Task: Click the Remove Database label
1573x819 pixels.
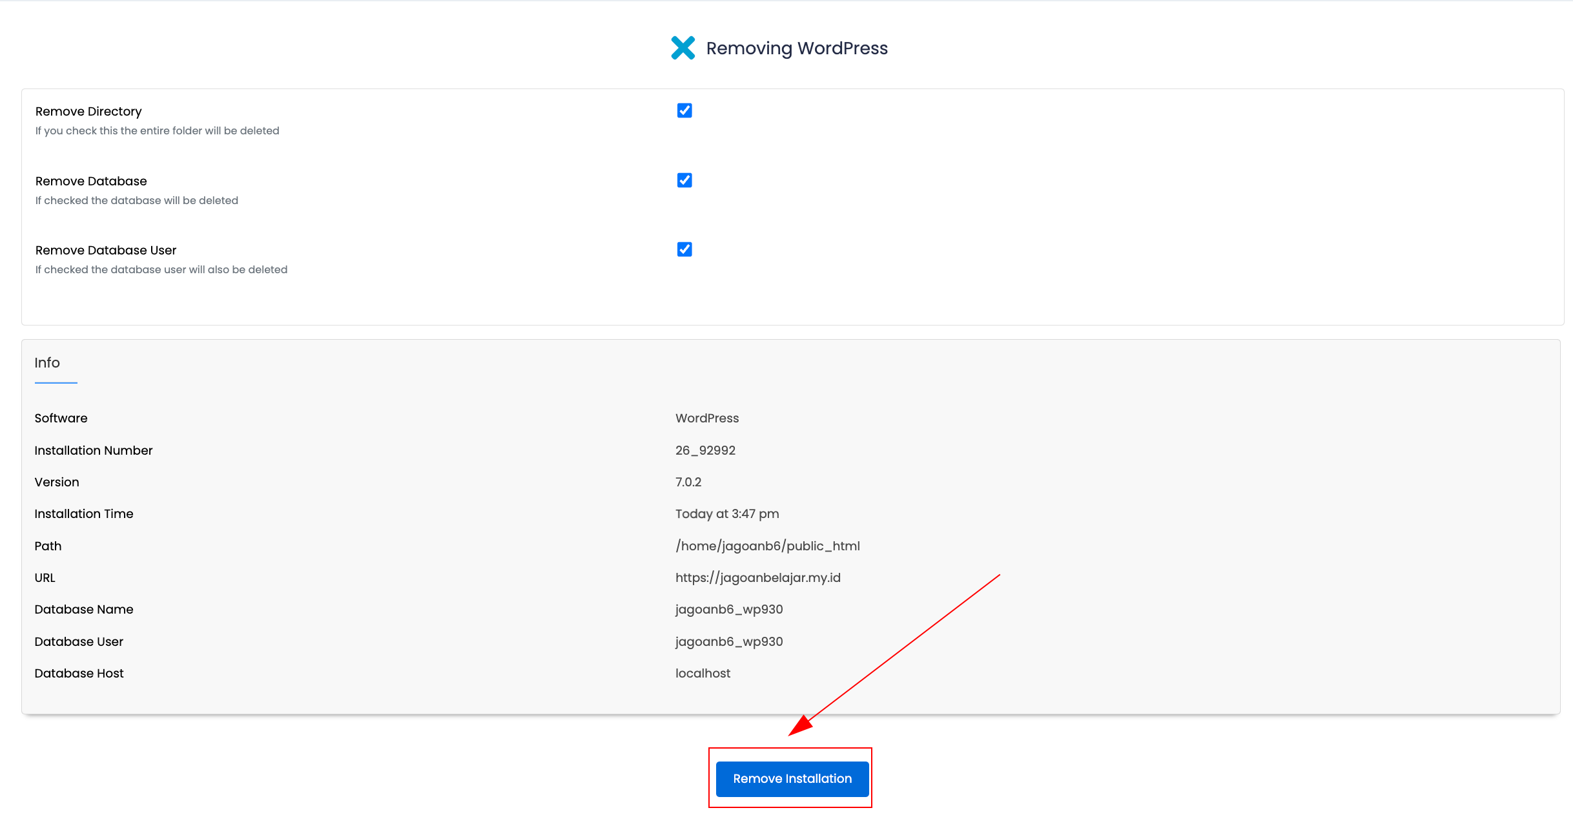Action: (x=91, y=181)
